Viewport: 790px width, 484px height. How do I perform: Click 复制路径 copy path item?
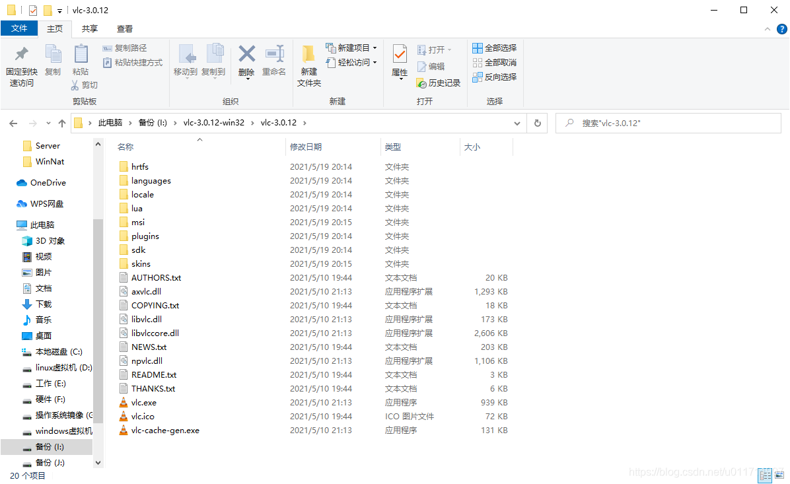point(124,48)
